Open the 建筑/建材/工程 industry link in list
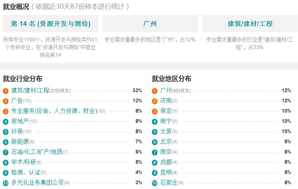 30,91
